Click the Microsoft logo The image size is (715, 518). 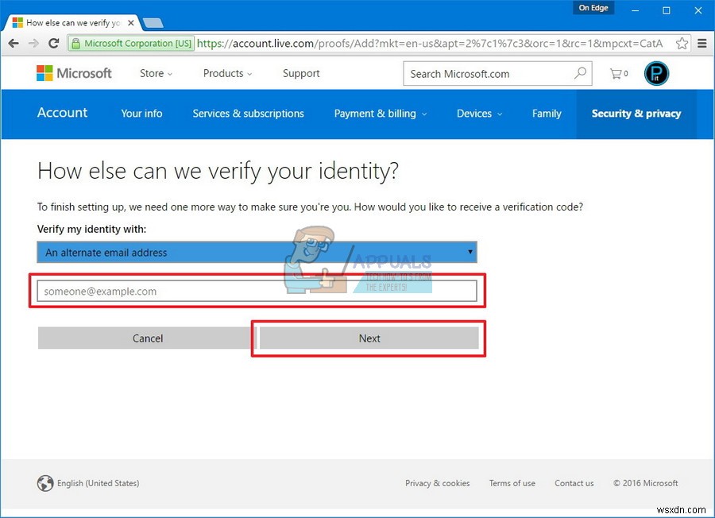[74, 73]
